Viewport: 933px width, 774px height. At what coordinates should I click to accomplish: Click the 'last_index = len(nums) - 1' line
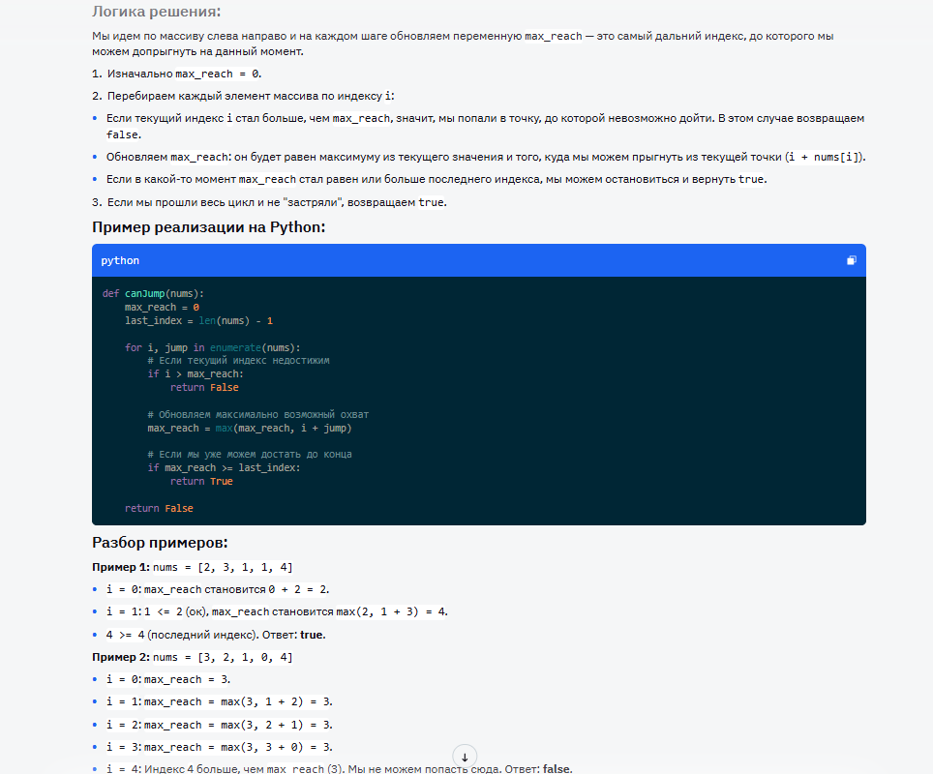point(198,320)
